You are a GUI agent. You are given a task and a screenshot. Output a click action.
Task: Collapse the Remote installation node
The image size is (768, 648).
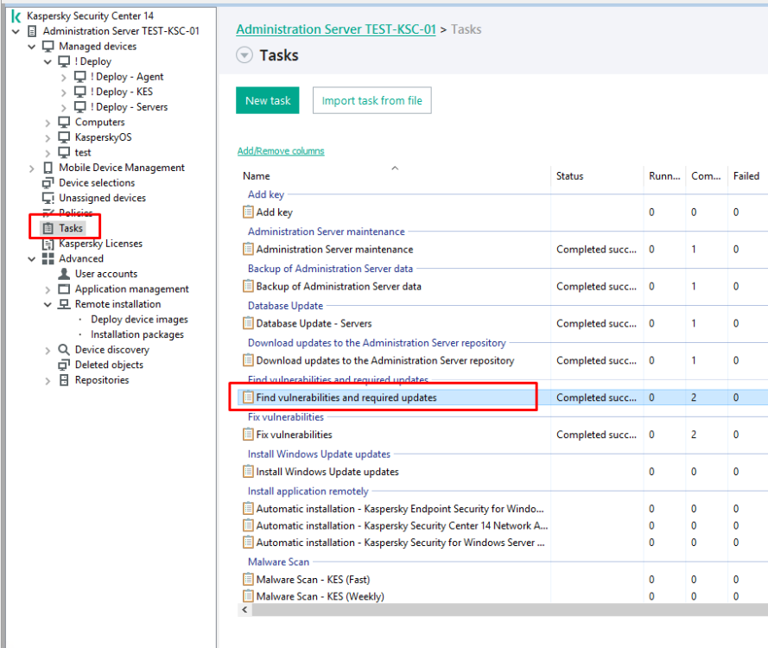tap(48, 304)
